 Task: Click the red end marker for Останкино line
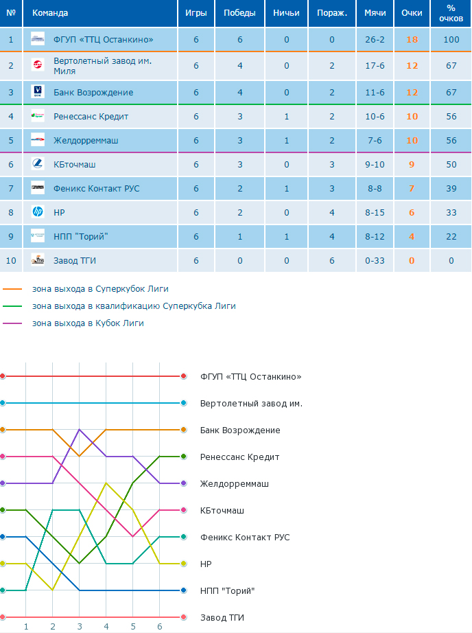point(184,376)
